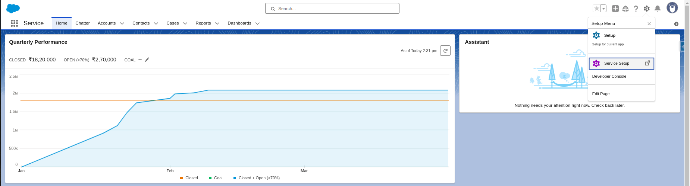Click Edit Page in the Setup Menu
690x186 pixels.
point(601,94)
